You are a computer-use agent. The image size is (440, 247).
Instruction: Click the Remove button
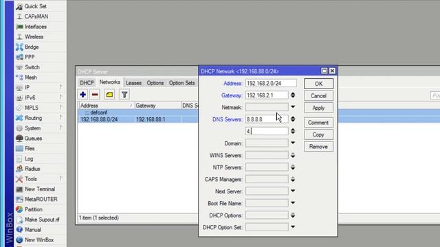coord(318,147)
